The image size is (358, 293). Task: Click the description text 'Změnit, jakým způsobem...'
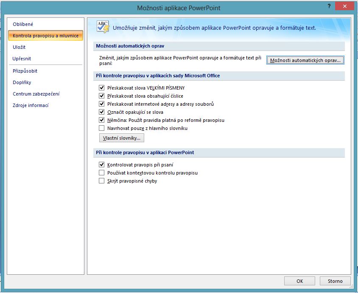(180, 61)
